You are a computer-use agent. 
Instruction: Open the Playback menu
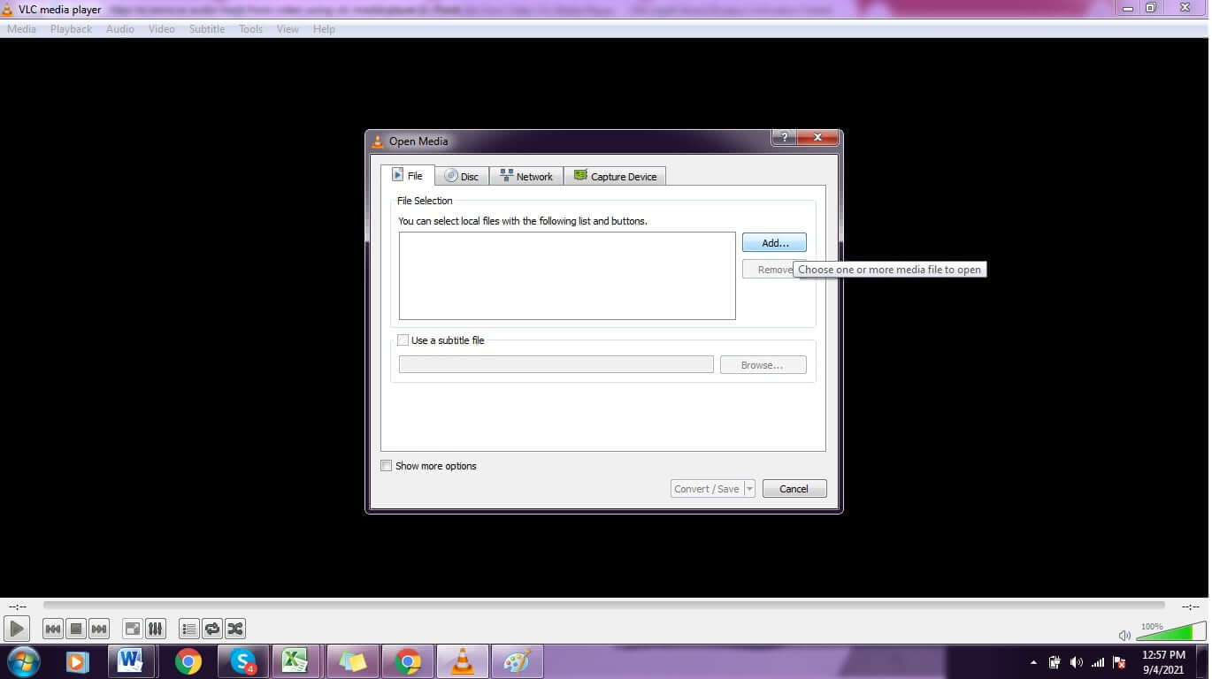pyautogui.click(x=71, y=29)
